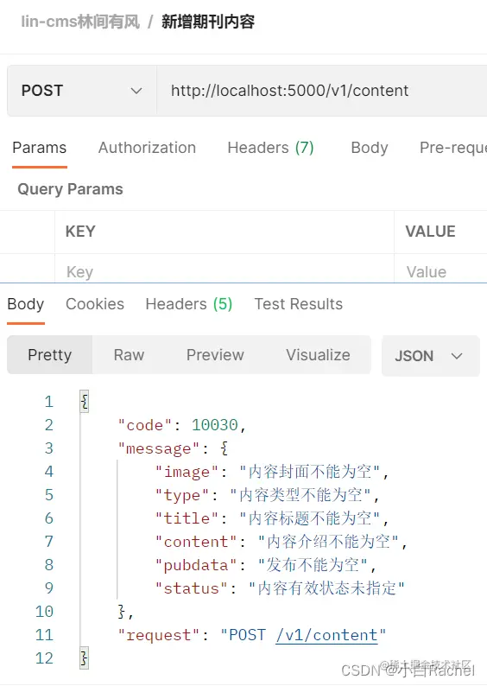The image size is (487, 686).
Task: Click the "content" key in response
Action: tap(196, 542)
